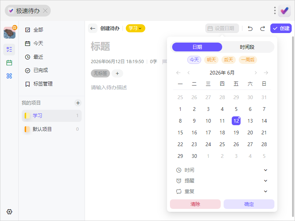
Task: Choose the 后天 quick date chip
Action: click(228, 60)
